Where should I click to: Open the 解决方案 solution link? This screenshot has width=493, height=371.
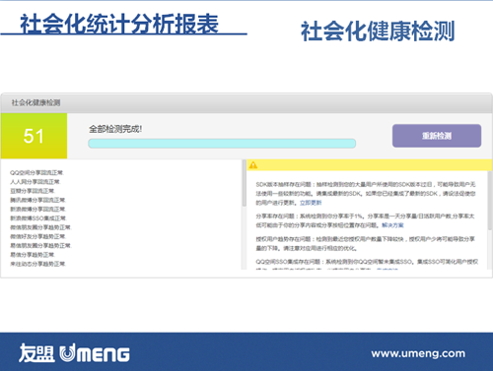pyautogui.click(x=392, y=225)
